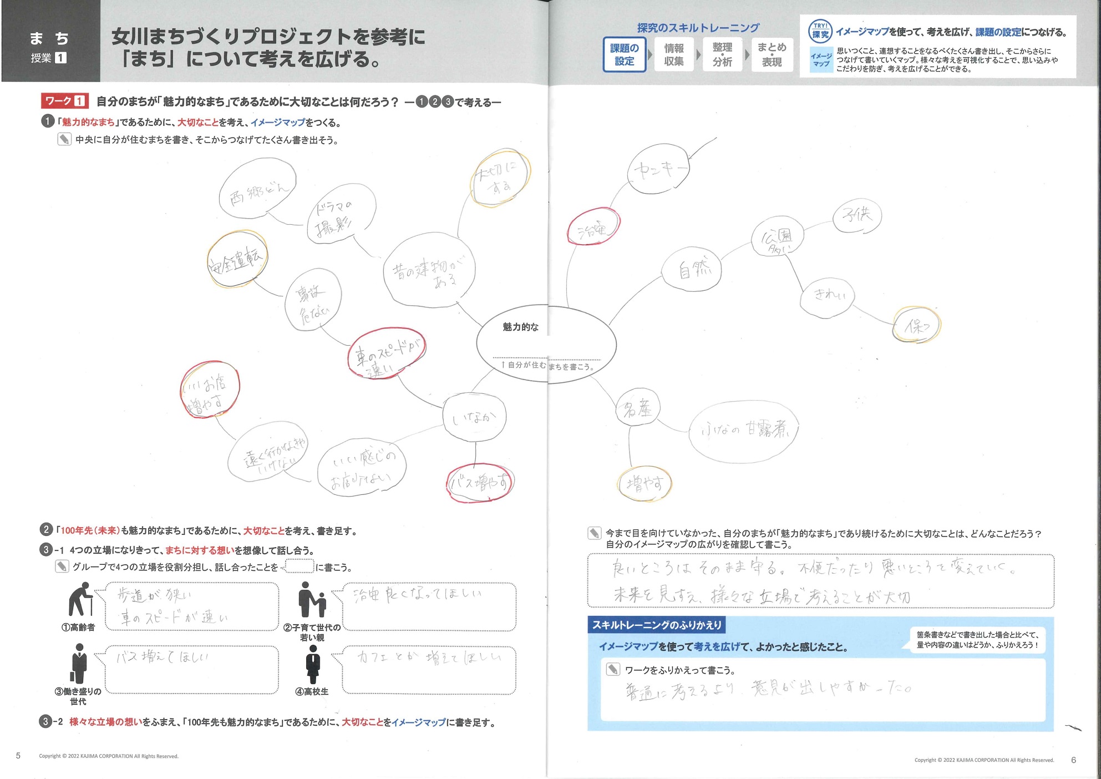This screenshot has height=779, width=1101.
Task: Click the pencil icon beside 中央に自分が住むまちを書き
Action: point(64,139)
